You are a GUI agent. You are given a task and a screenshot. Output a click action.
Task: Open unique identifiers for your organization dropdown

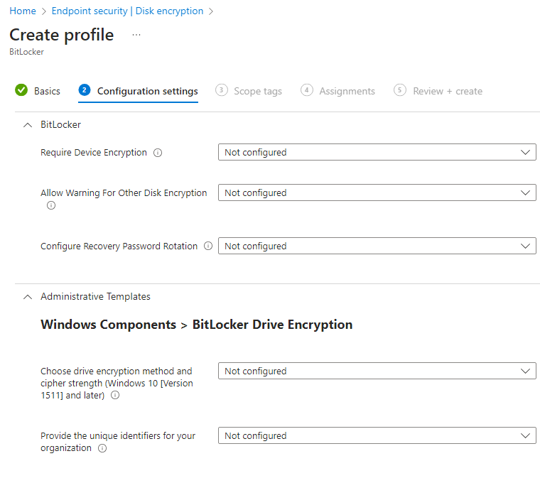[x=377, y=436]
